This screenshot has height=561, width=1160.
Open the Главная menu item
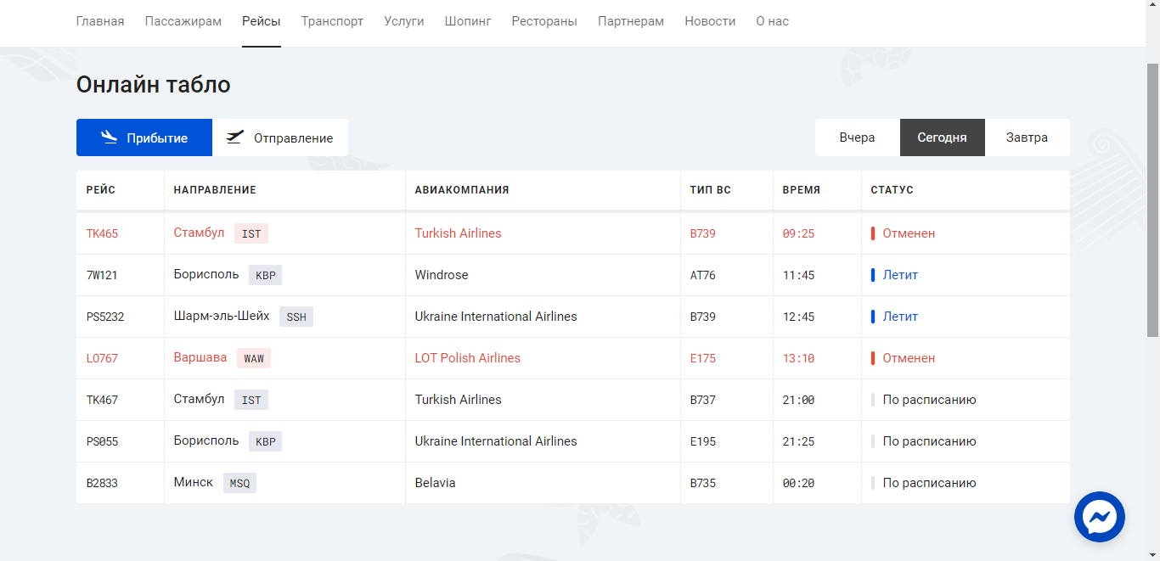pos(100,21)
